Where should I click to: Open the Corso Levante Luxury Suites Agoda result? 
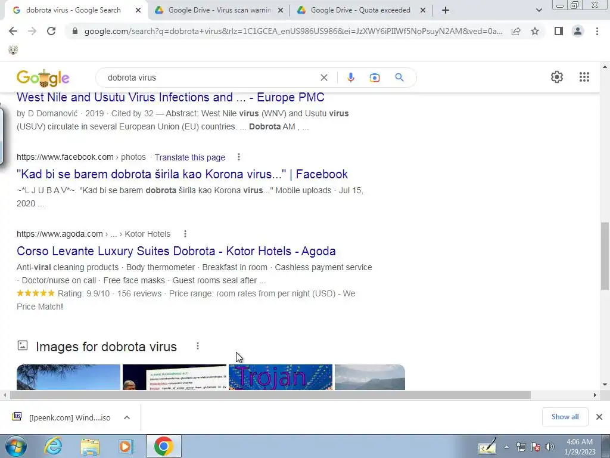(176, 251)
